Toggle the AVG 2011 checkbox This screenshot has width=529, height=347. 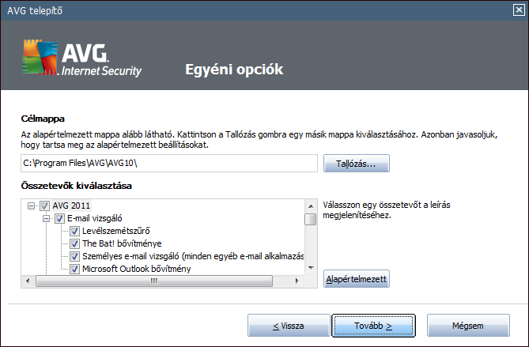point(44,206)
